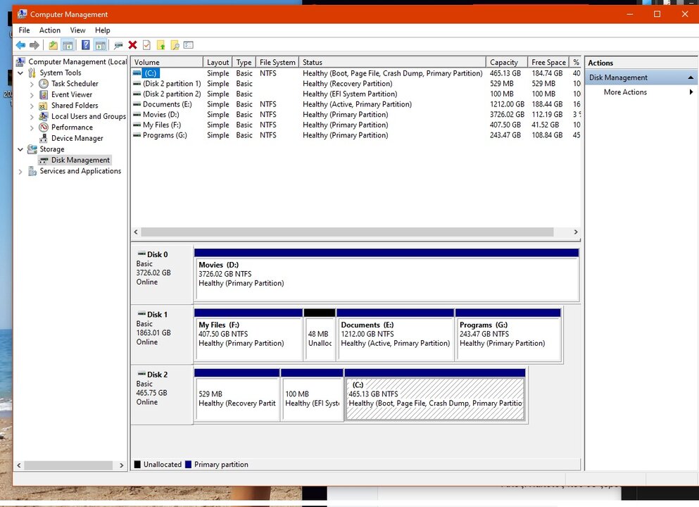Click the blue Primary partition legend swatch
This screenshot has height=507, width=699.
pos(188,465)
